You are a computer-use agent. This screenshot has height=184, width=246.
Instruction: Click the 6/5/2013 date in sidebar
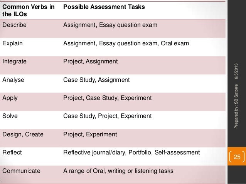pyautogui.click(x=236, y=71)
